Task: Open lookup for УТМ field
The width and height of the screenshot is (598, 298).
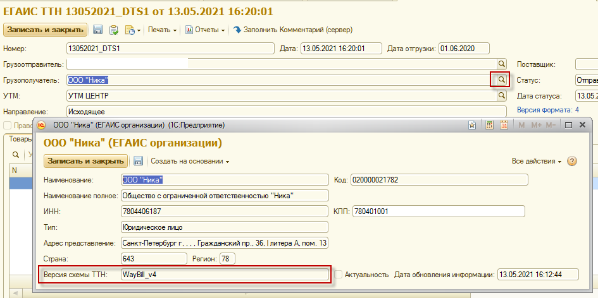Action: pyautogui.click(x=501, y=96)
